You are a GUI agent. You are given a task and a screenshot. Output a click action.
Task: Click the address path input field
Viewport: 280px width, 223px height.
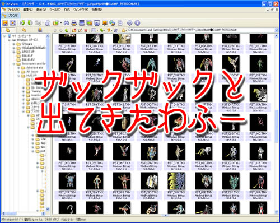(x=200, y=30)
